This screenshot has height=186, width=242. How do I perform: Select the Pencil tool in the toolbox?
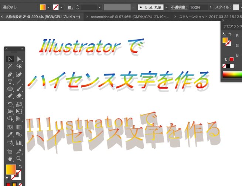[x=10, y=96]
